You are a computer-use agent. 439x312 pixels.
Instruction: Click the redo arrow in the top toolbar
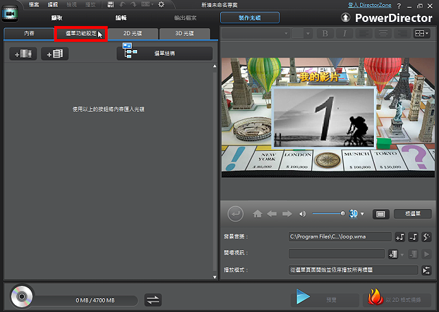(x=133, y=5)
